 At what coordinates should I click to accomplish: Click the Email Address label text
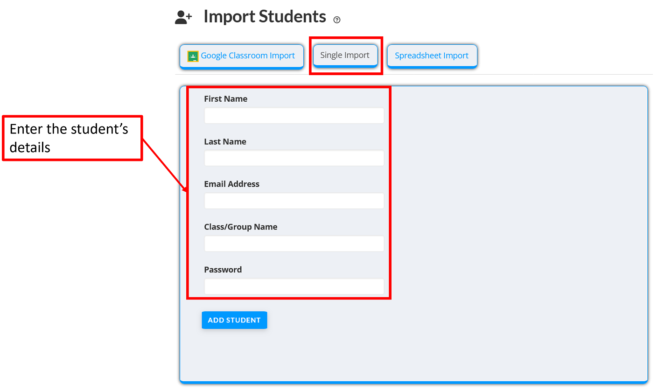coord(231,184)
